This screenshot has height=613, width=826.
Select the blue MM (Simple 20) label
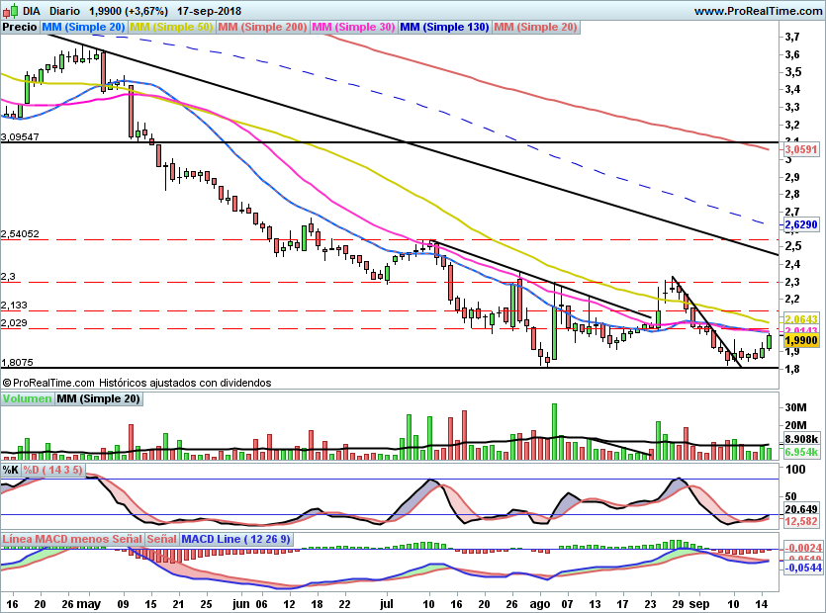click(x=83, y=28)
